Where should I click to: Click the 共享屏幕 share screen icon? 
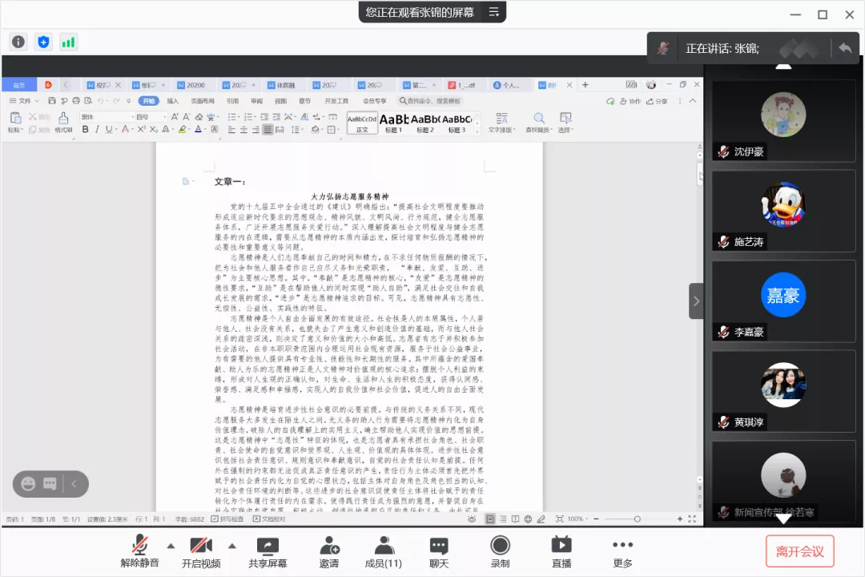click(268, 551)
